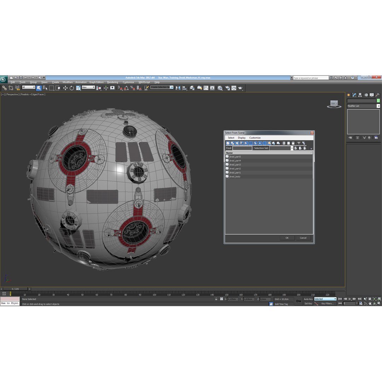This screenshot has width=382, height=382.
Task: Open Render Setup dialog
Action: pos(227,88)
